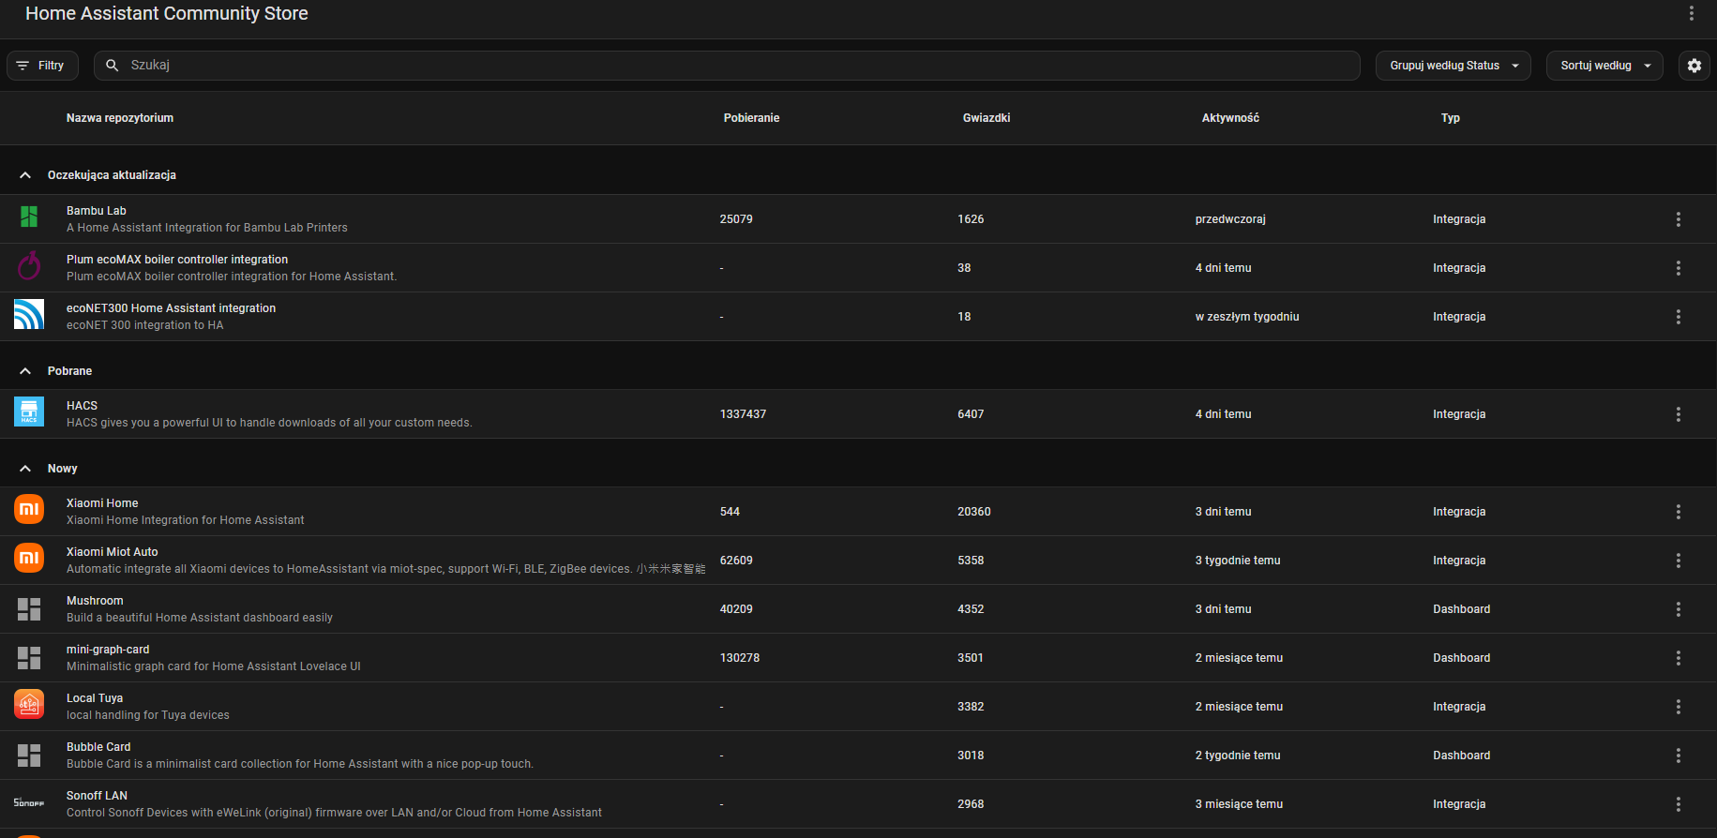Open the three-dot menu for Bambu Lab
Image resolution: width=1717 pixels, height=838 pixels.
click(x=1678, y=219)
